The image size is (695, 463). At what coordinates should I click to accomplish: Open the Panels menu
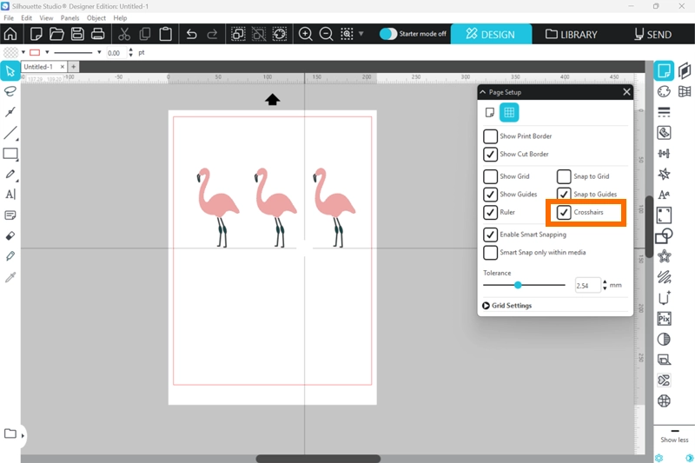coord(69,17)
